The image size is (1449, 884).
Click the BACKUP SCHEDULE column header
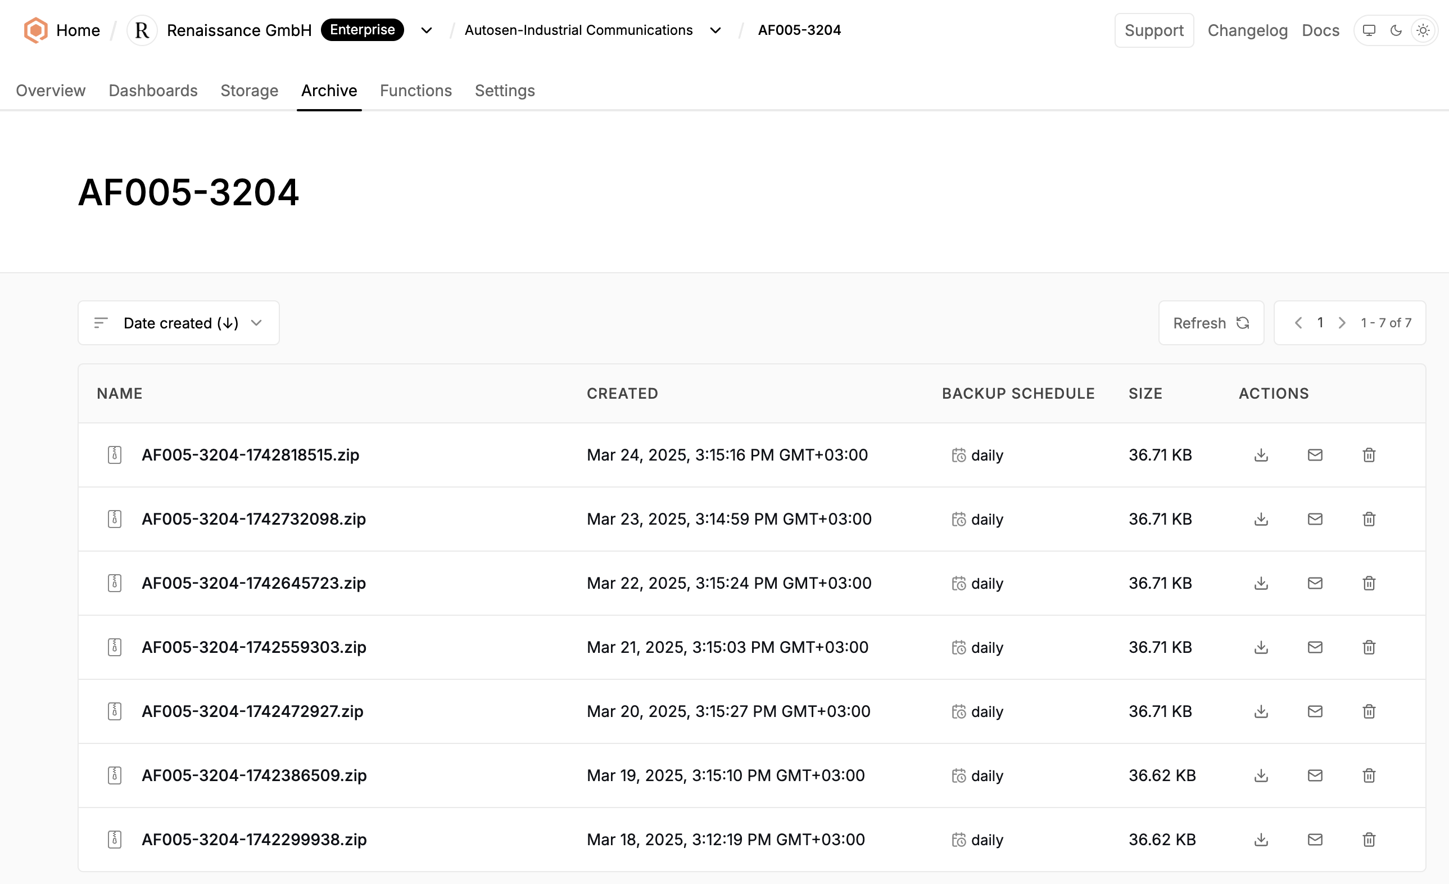pyautogui.click(x=1018, y=394)
